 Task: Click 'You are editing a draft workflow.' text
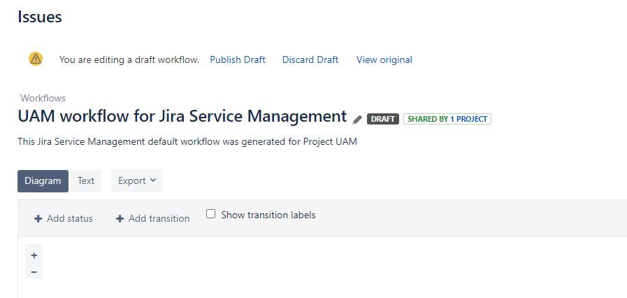(x=129, y=60)
